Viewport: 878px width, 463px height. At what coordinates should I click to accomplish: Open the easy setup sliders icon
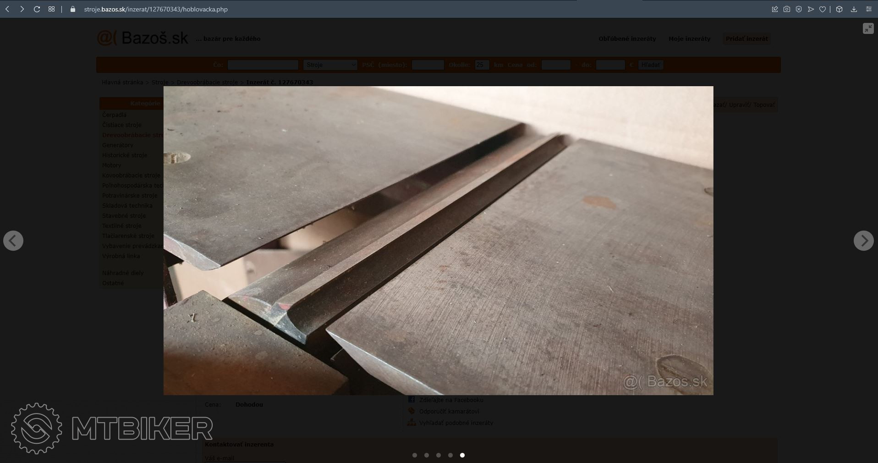868,9
